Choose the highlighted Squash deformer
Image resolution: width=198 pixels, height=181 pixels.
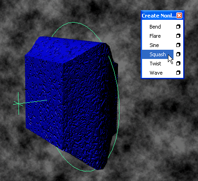pyautogui.click(x=157, y=54)
